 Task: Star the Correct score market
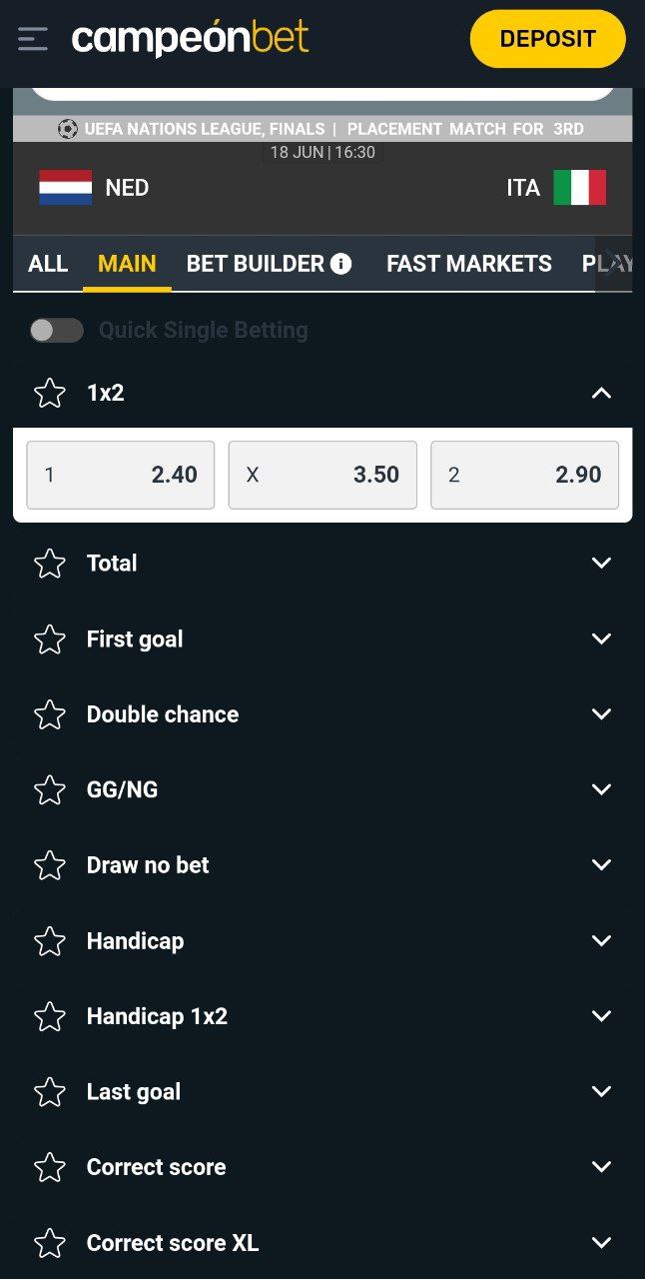coord(50,1167)
